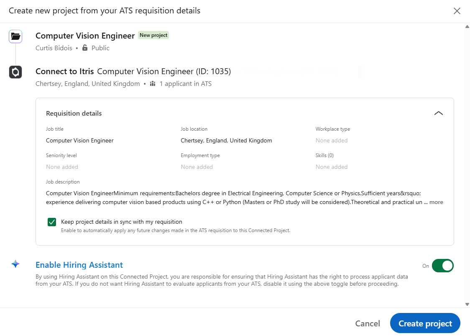Select the Computer Vision Engineer project title
Screen dimensions: 470x336
coord(85,36)
